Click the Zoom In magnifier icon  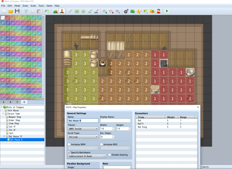click(x=105, y=11)
